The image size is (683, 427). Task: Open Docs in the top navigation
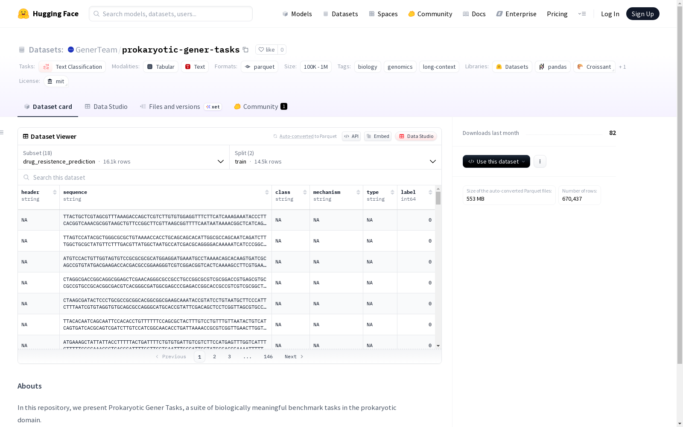point(474,14)
